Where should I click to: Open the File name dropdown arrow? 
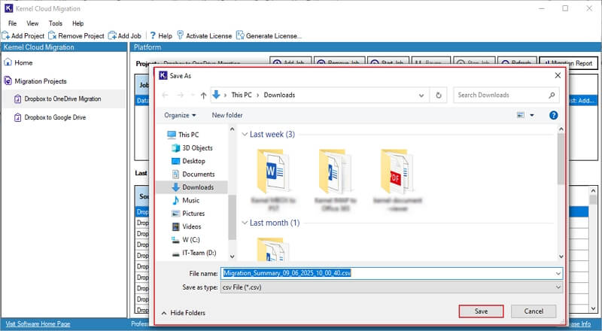click(558, 273)
